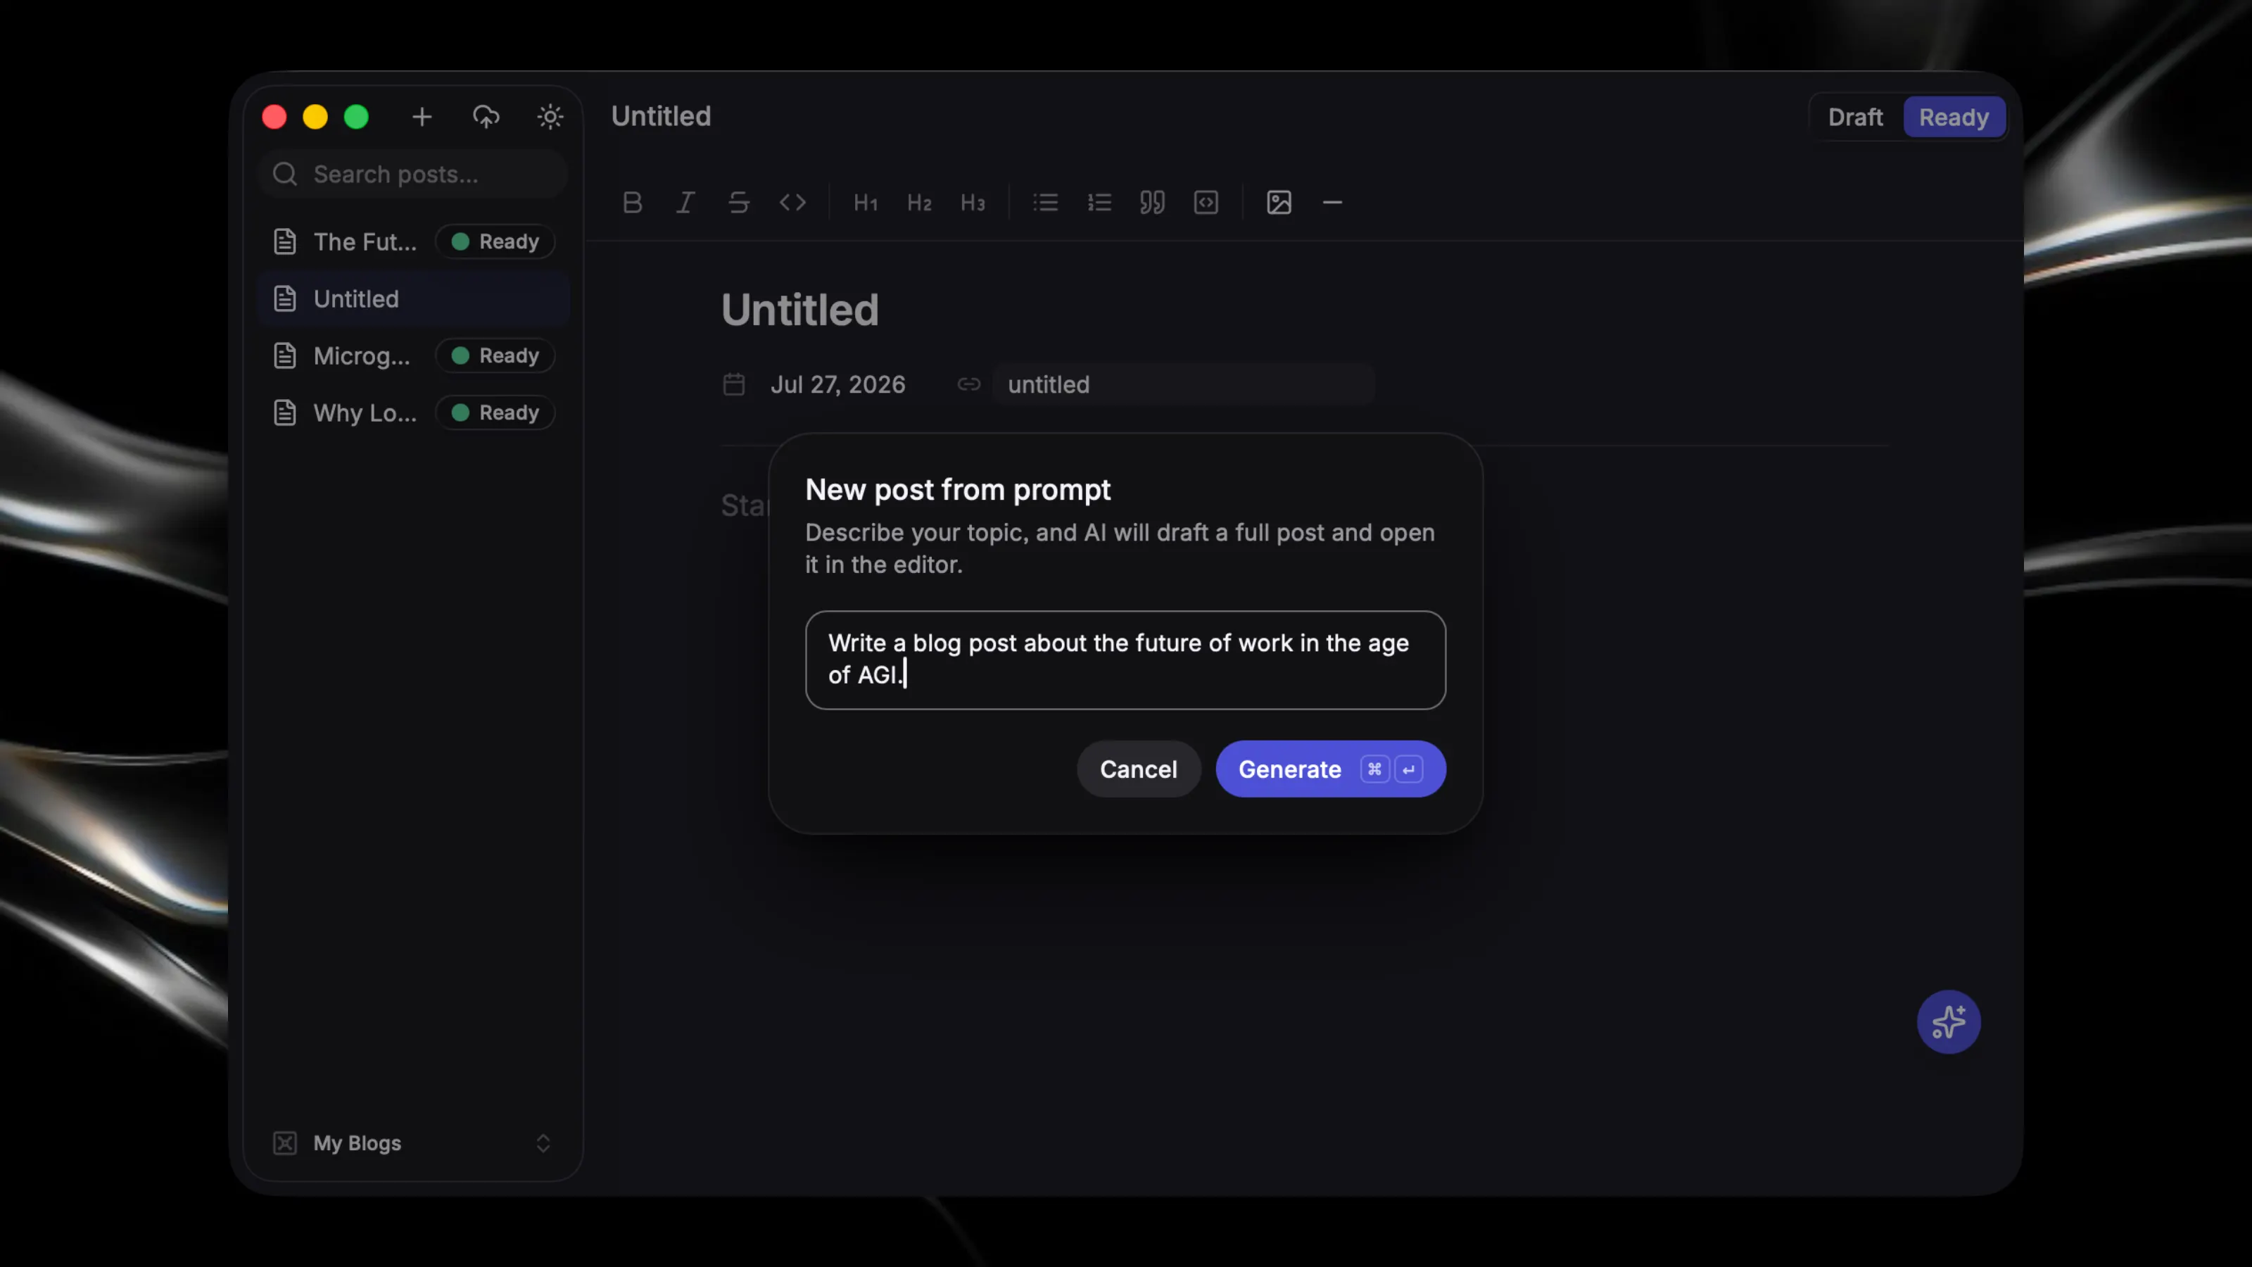This screenshot has width=2252, height=1267.
Task: Apply strikethrough formatting
Action: [739, 203]
